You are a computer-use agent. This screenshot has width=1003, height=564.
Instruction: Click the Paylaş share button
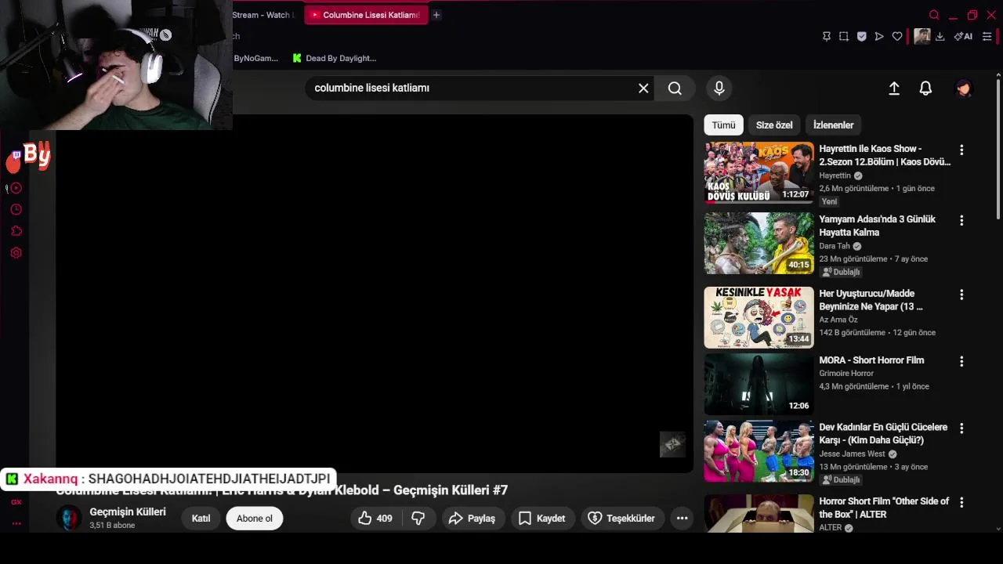point(473,519)
